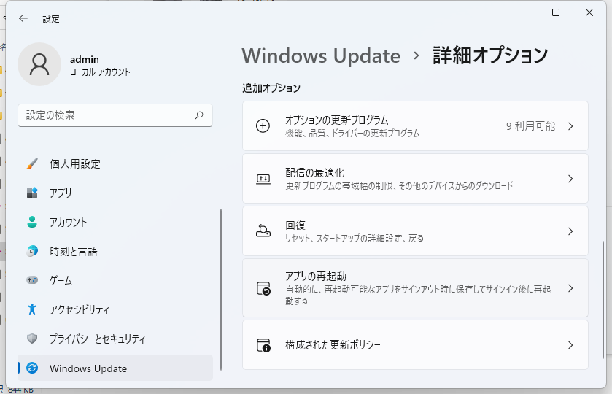612x394 pixels.
Task: Click the 追加オプション section heading
Action: [271, 88]
